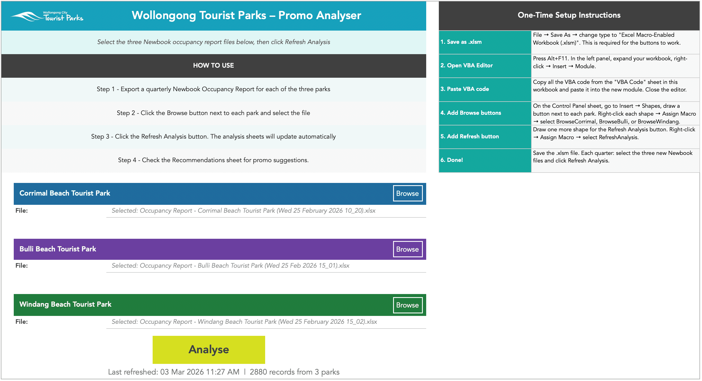Select the One-Time Setup Instructions header

[569, 15]
